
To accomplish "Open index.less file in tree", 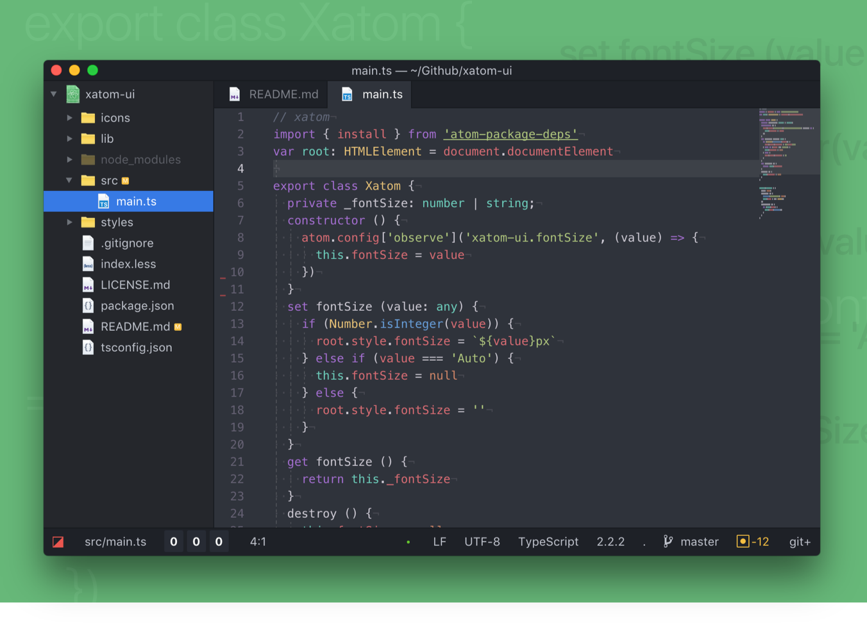I will (x=128, y=264).
